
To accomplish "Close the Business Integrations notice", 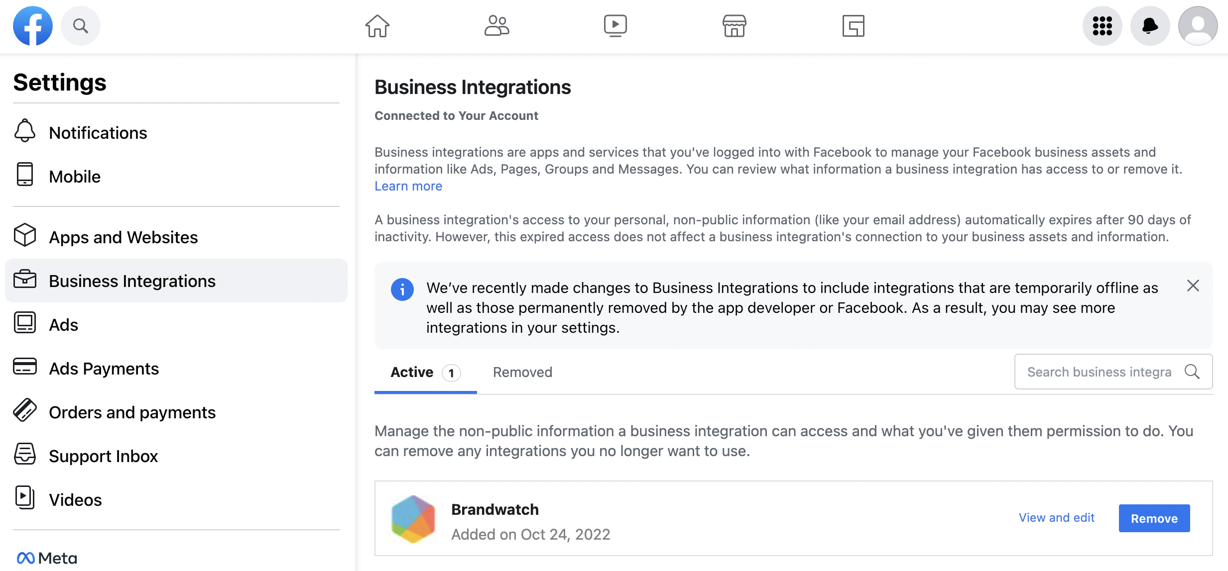I will point(1193,285).
